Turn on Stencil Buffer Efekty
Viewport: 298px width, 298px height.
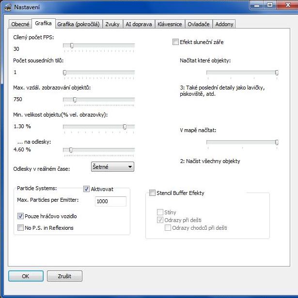point(152,193)
